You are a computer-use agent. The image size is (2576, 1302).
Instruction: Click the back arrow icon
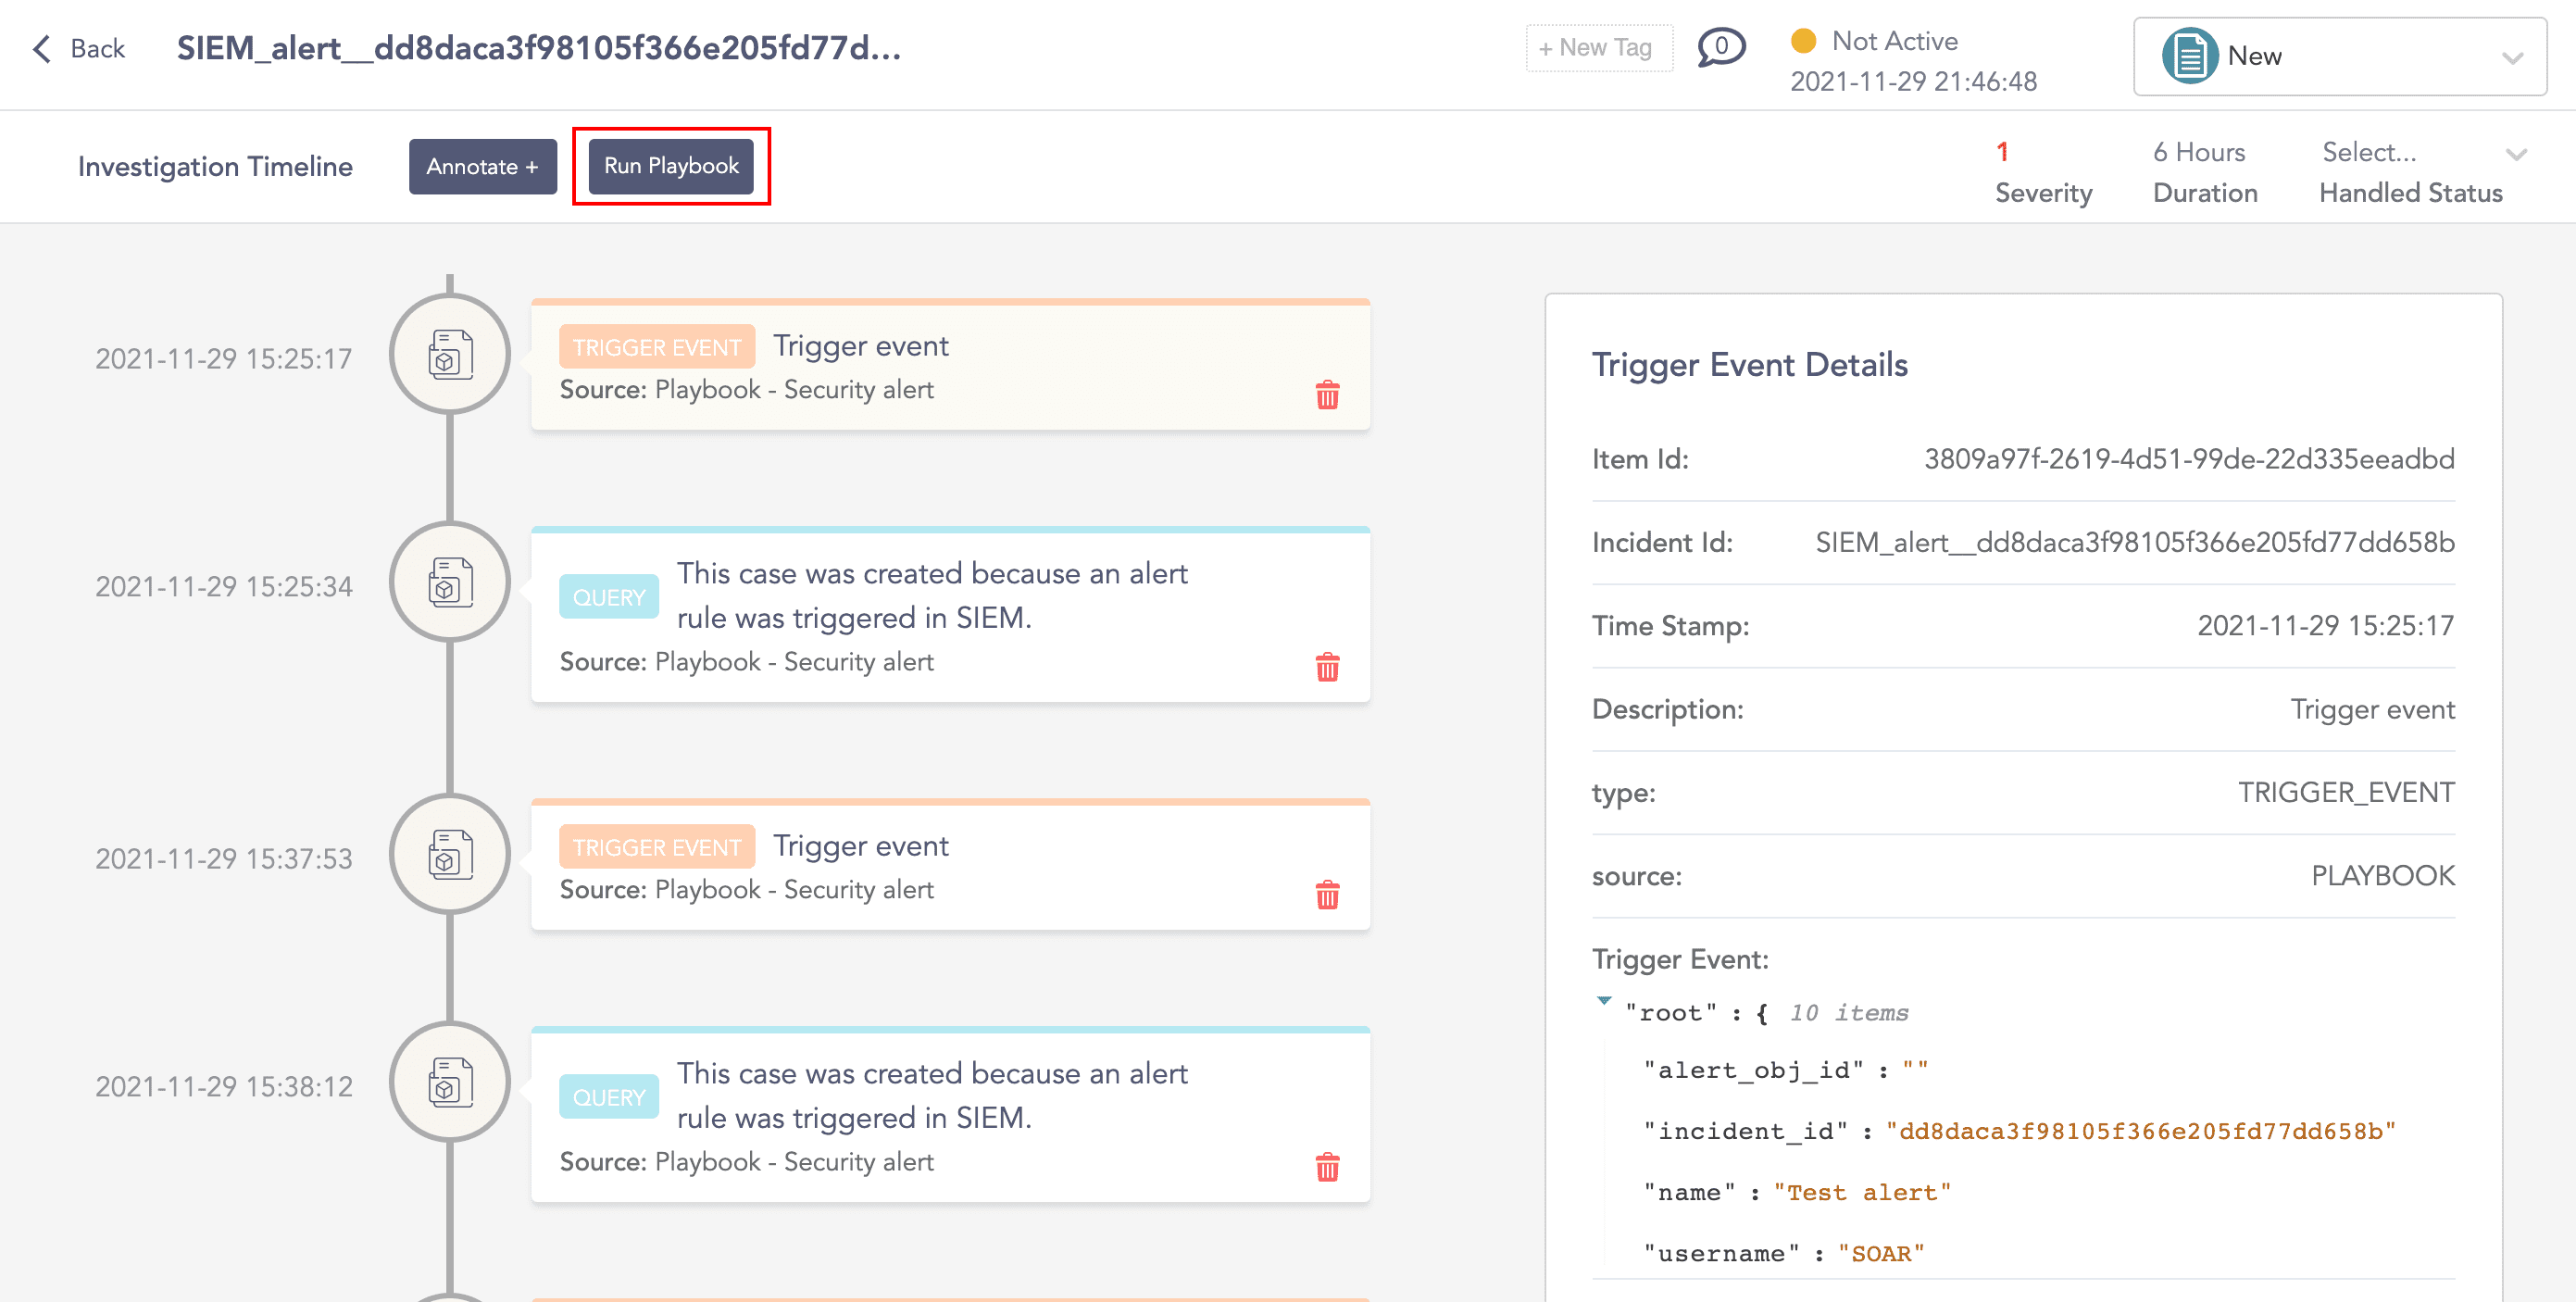41,48
